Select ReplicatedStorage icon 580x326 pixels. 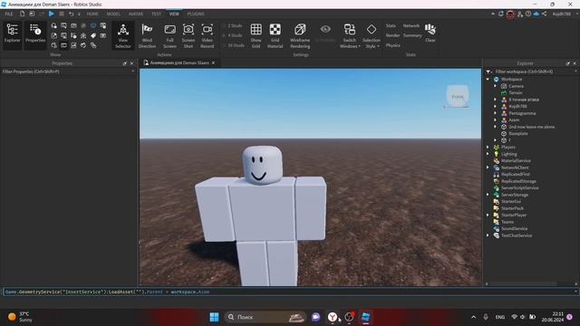(x=497, y=181)
